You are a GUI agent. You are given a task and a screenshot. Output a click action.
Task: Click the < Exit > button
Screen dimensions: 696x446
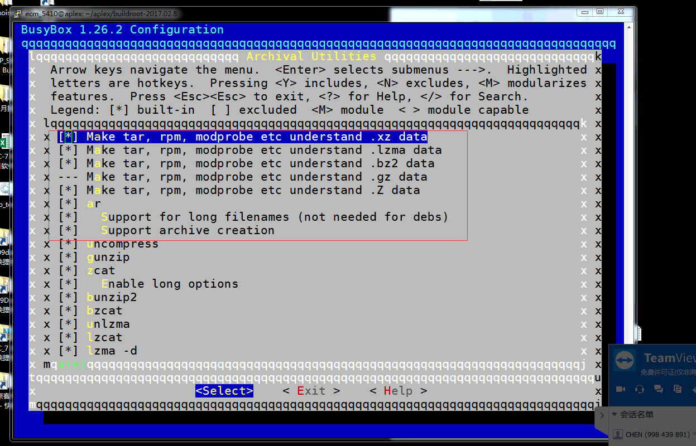(311, 391)
